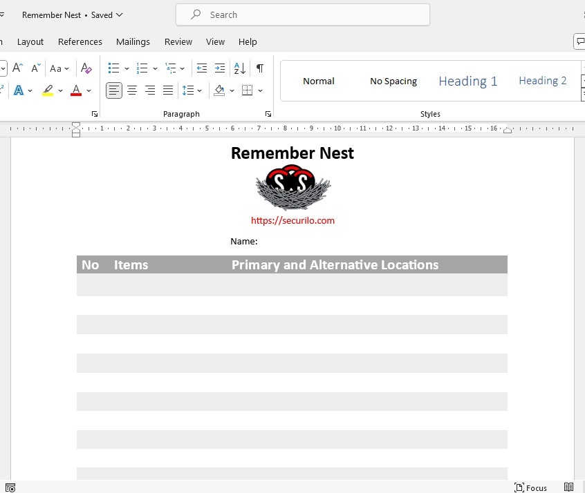
Task: Open the https://securilo.com link
Action: tap(293, 220)
